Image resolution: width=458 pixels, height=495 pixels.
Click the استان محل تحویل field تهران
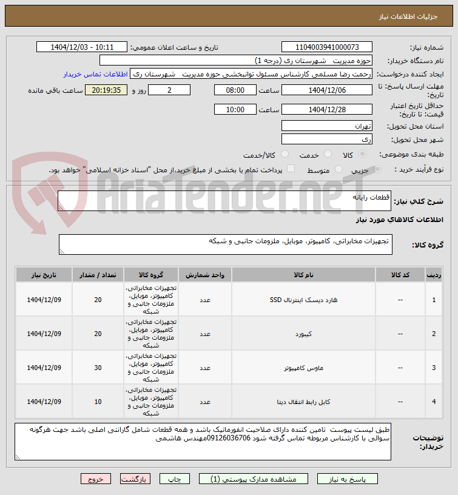click(x=327, y=126)
